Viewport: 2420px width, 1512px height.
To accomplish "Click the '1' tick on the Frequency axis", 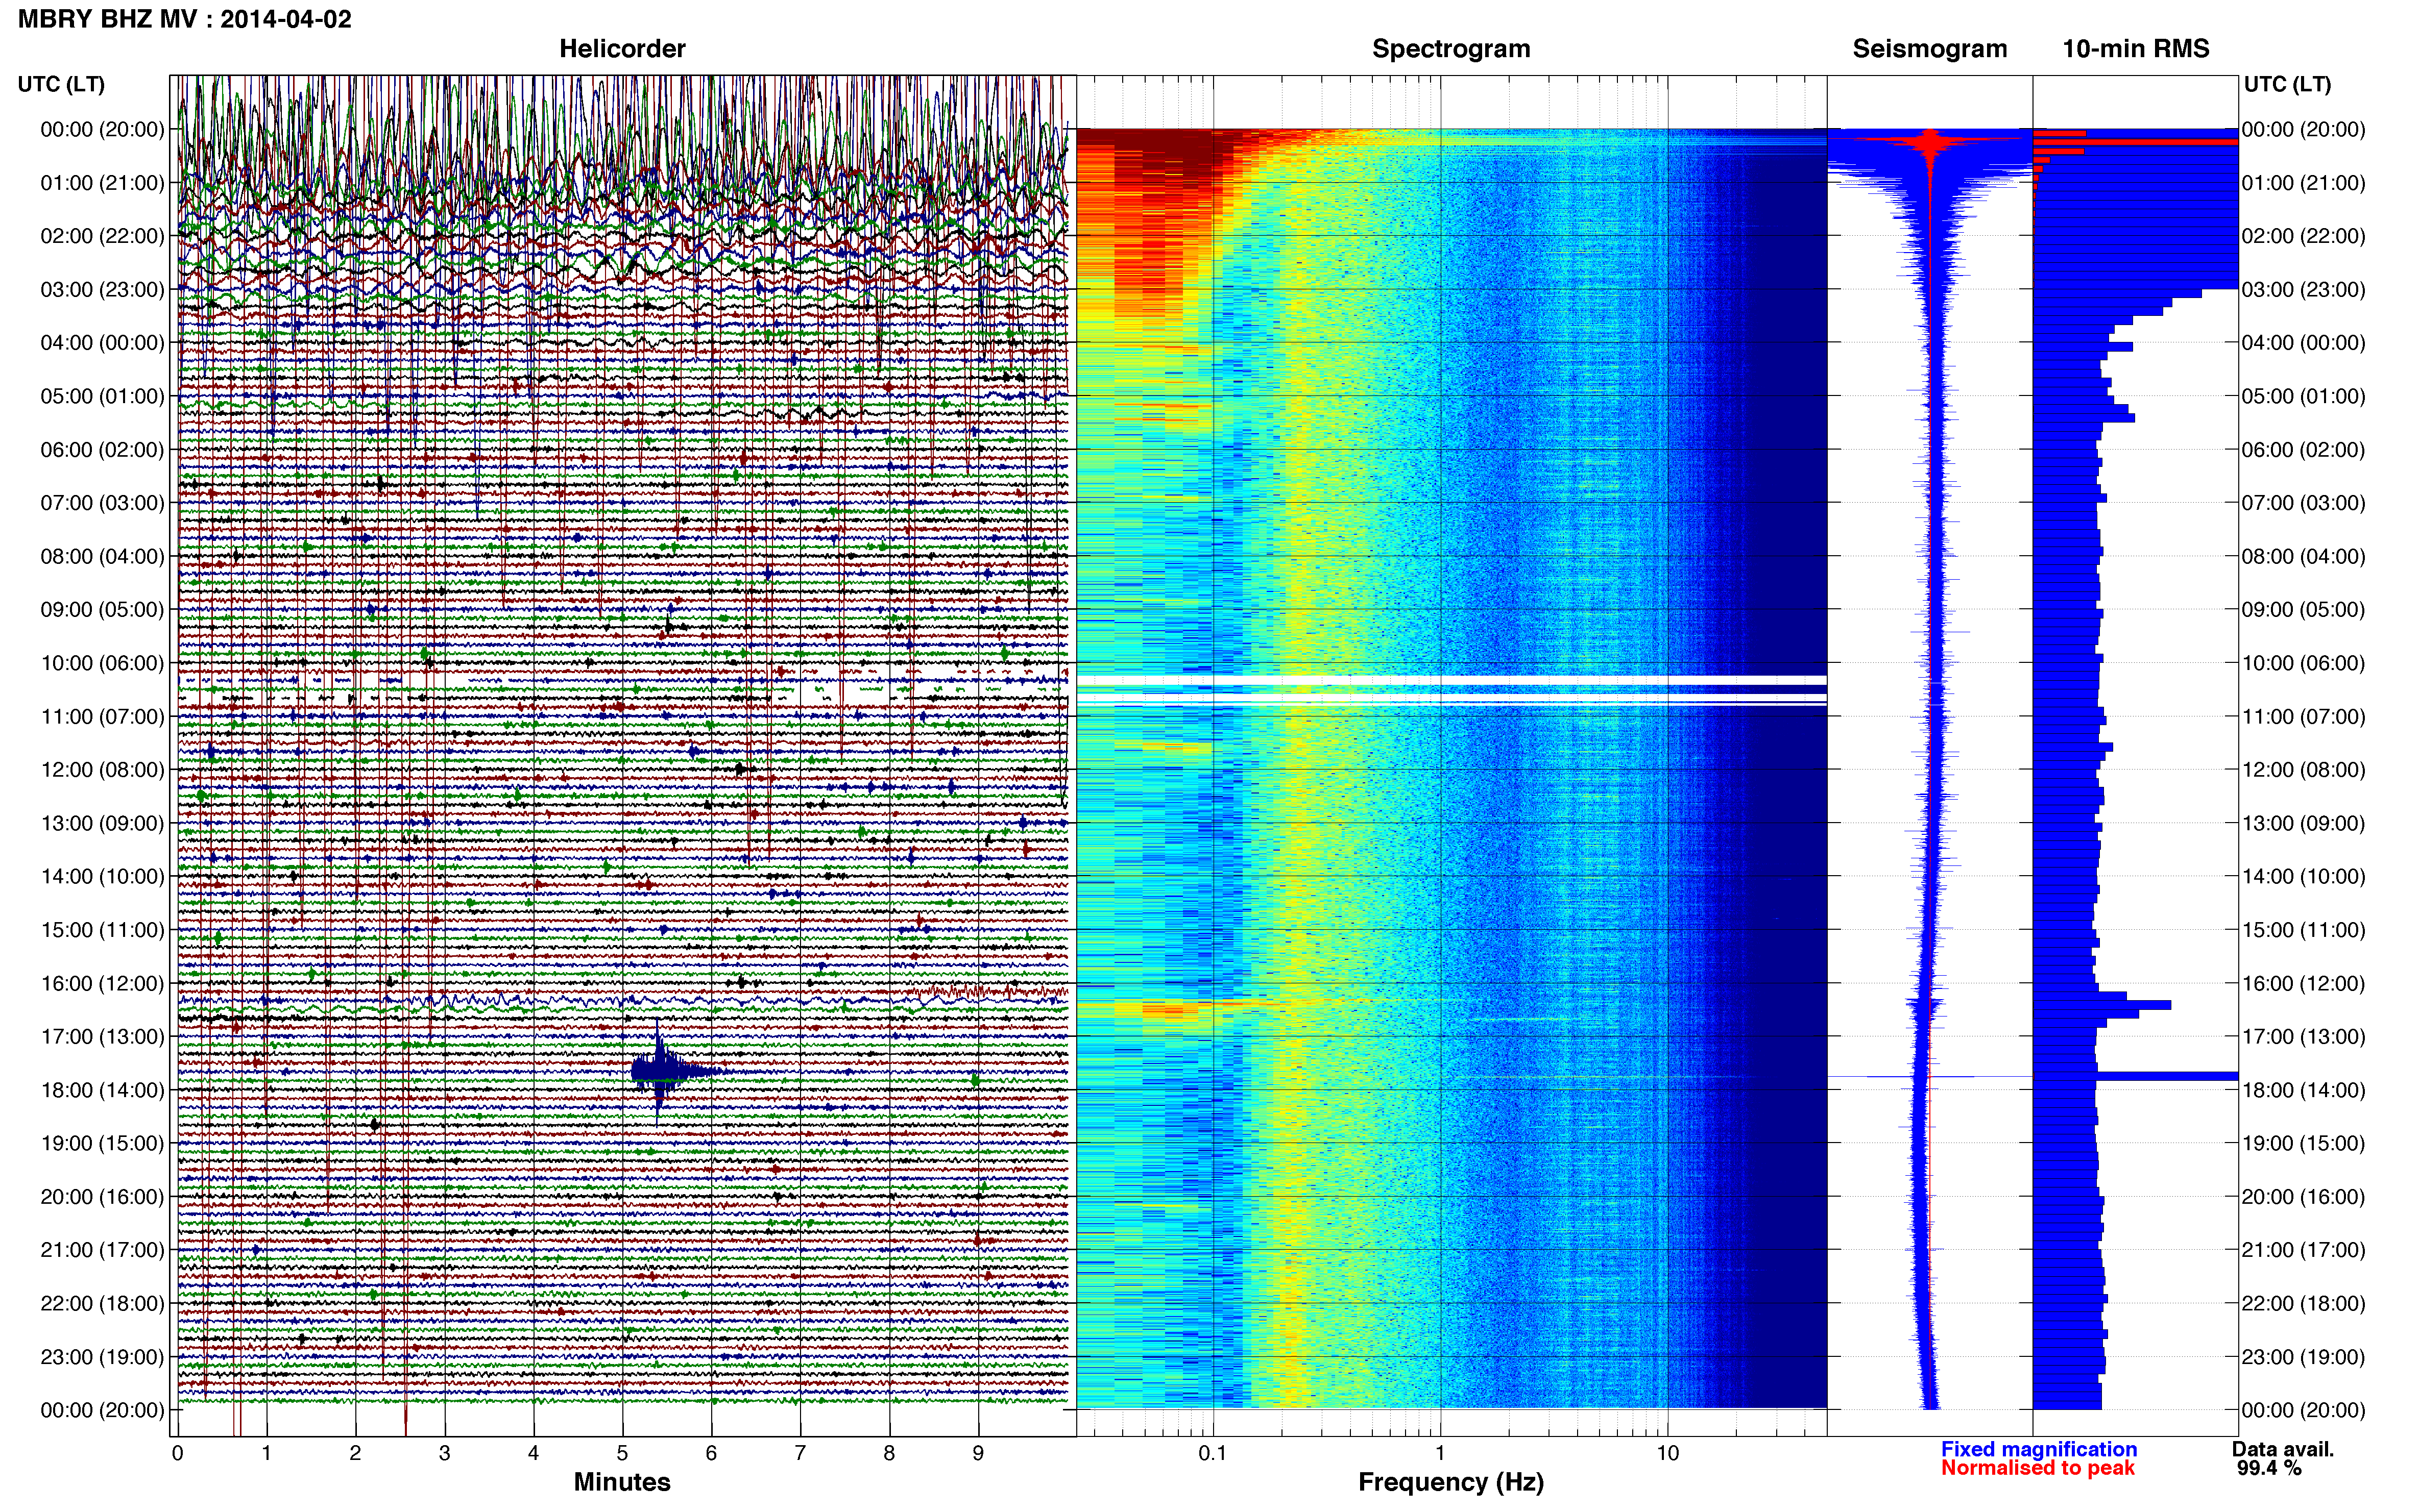I will (x=1440, y=1453).
